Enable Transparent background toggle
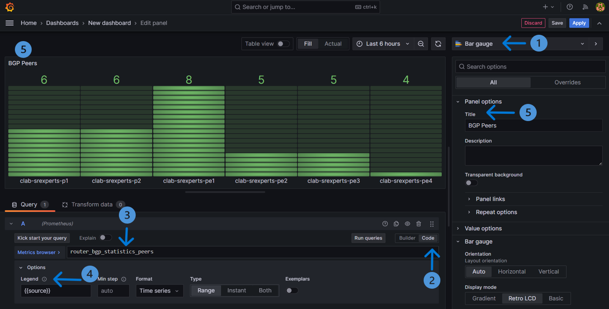The height and width of the screenshot is (309, 609). 471,183
